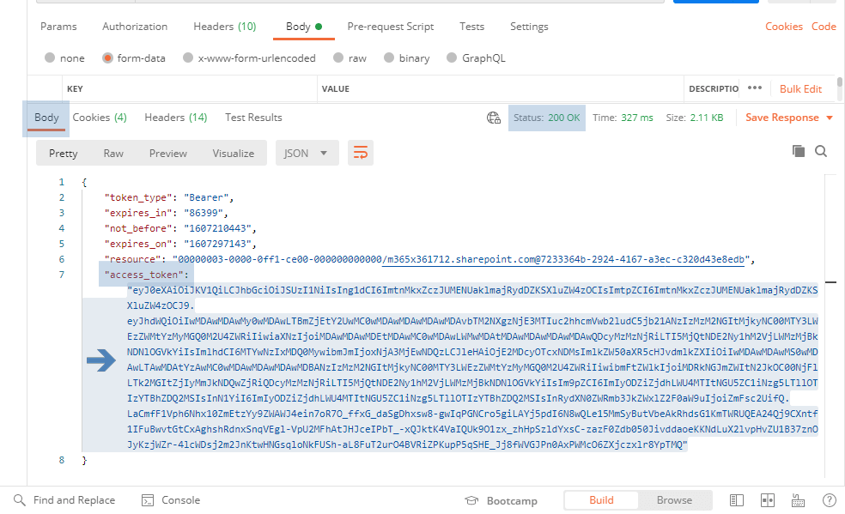The height and width of the screenshot is (514, 845).
Task: Open the Authorization tab
Action: pyautogui.click(x=135, y=27)
